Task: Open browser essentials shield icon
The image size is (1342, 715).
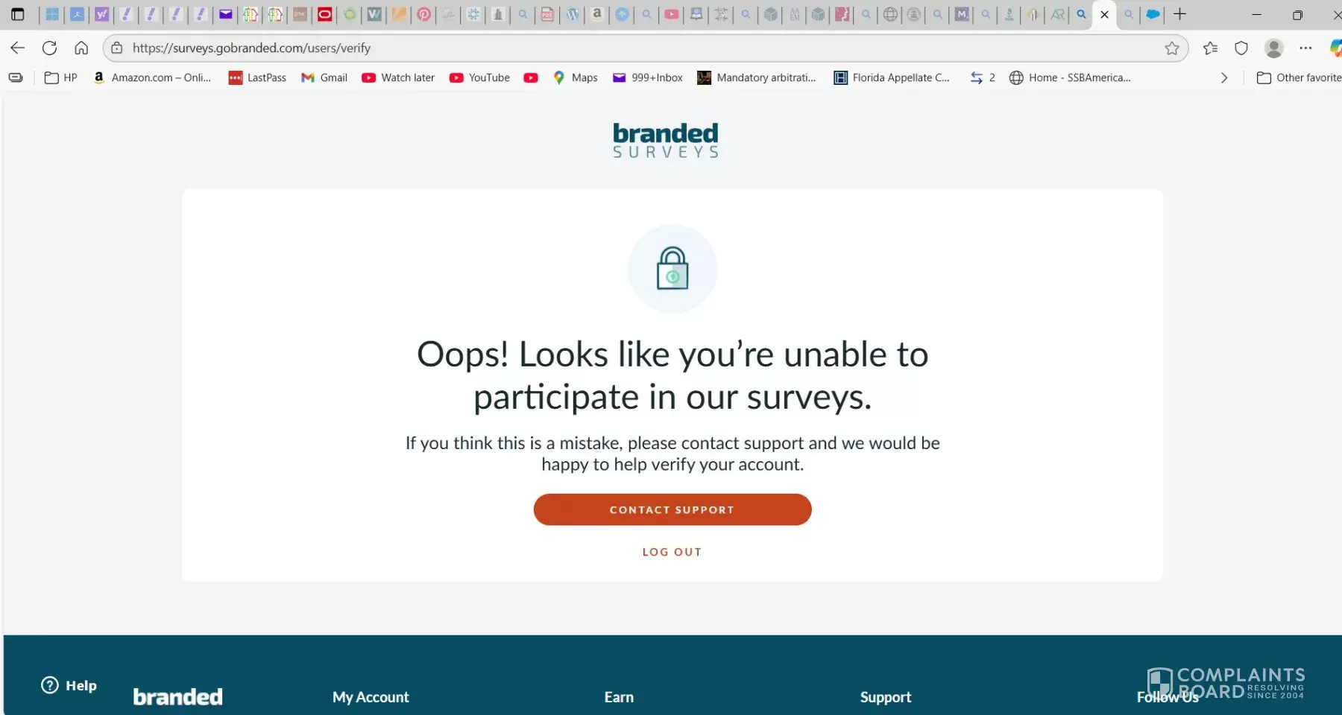Action: click(1241, 48)
